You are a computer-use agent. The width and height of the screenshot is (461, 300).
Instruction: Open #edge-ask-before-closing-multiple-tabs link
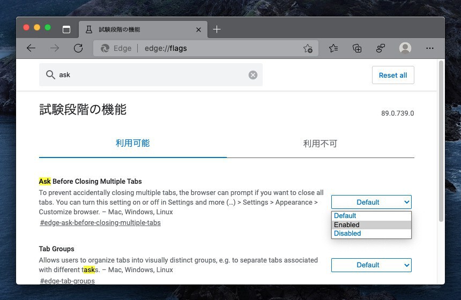tap(100, 223)
